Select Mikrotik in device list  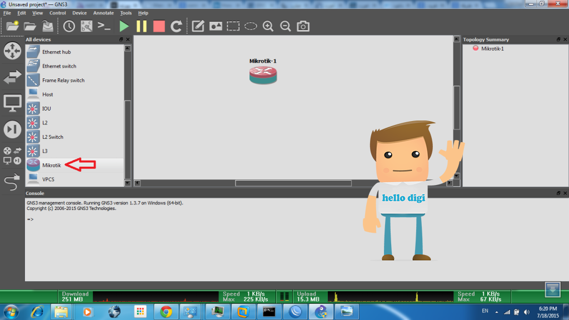click(75, 165)
